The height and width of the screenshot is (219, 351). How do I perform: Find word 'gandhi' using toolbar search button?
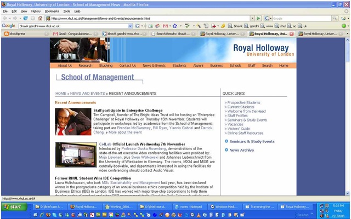point(252,26)
